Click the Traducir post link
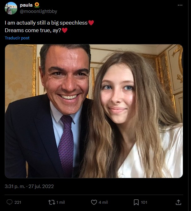This screenshot has width=191, height=211. click(x=17, y=38)
